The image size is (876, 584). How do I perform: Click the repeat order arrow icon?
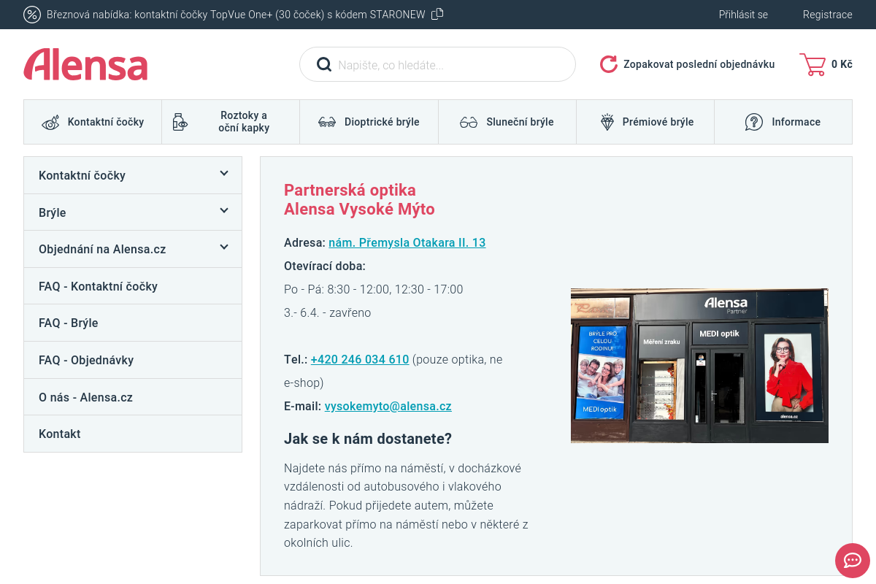point(609,64)
